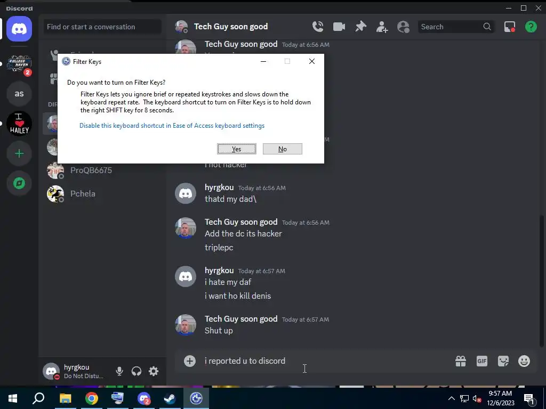Screen dimensions: 546x409
Task: Click hyrgkou avatar in user panel
Action: [52, 371]
